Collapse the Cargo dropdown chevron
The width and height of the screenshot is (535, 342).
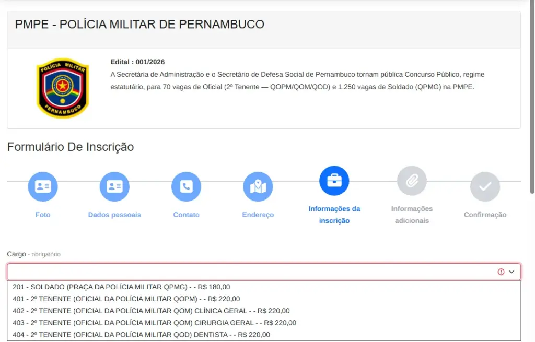point(511,272)
